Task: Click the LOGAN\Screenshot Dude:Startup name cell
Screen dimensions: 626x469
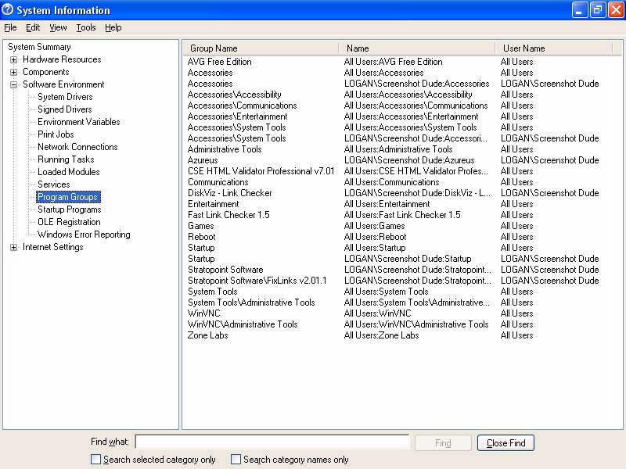Action: tap(408, 259)
